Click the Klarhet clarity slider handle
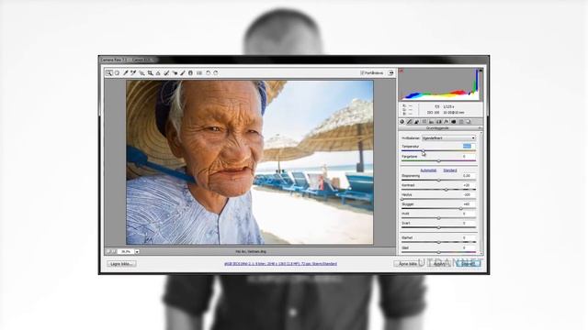This screenshot has height=330, width=588. [x=438, y=242]
